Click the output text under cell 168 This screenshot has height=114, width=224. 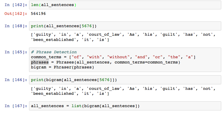point(123,37)
